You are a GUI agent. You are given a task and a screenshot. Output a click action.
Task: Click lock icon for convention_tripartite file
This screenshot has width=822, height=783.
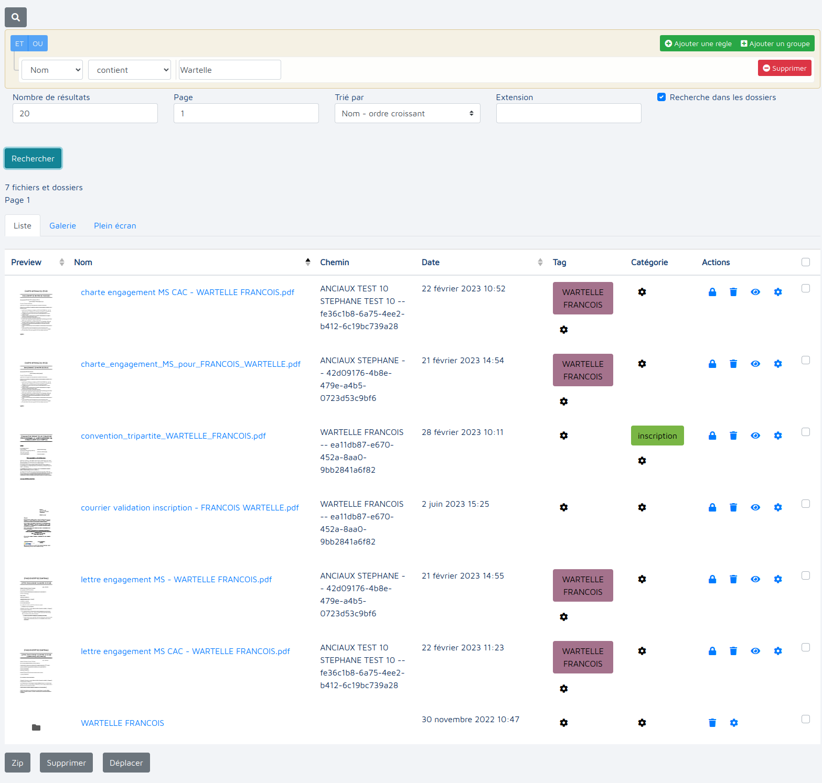pyautogui.click(x=712, y=436)
